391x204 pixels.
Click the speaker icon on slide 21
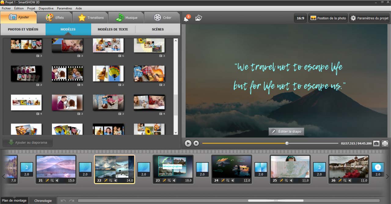(57, 181)
